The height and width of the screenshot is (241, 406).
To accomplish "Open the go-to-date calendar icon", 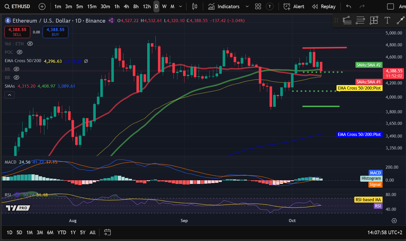I will pos(107,232).
